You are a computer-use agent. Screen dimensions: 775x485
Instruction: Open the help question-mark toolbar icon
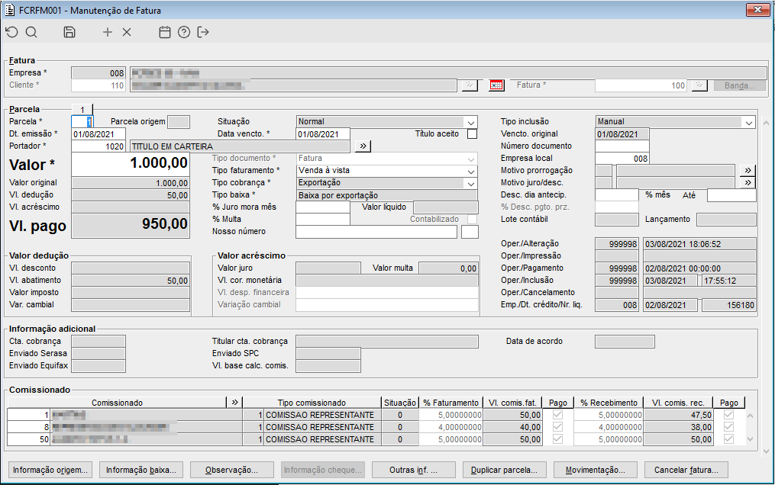[184, 32]
